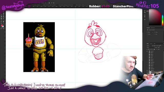This screenshot has height=92, width=164.
Task: Expand the second layer group from the top
Action: pos(148,53)
